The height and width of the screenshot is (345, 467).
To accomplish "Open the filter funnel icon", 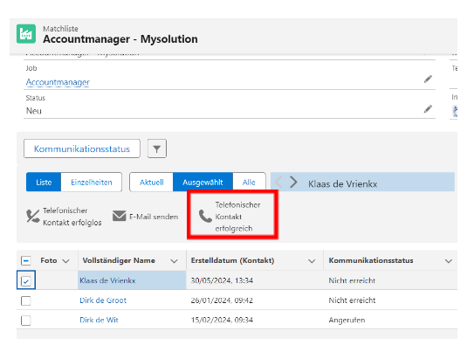I will (157, 148).
